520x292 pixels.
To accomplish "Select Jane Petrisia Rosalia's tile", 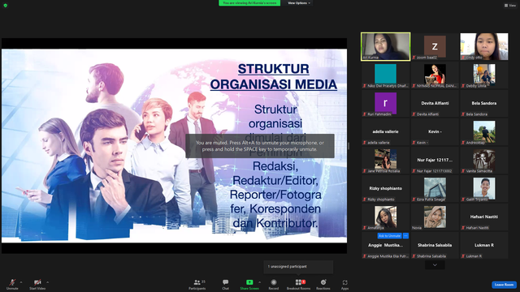I will 386,161.
